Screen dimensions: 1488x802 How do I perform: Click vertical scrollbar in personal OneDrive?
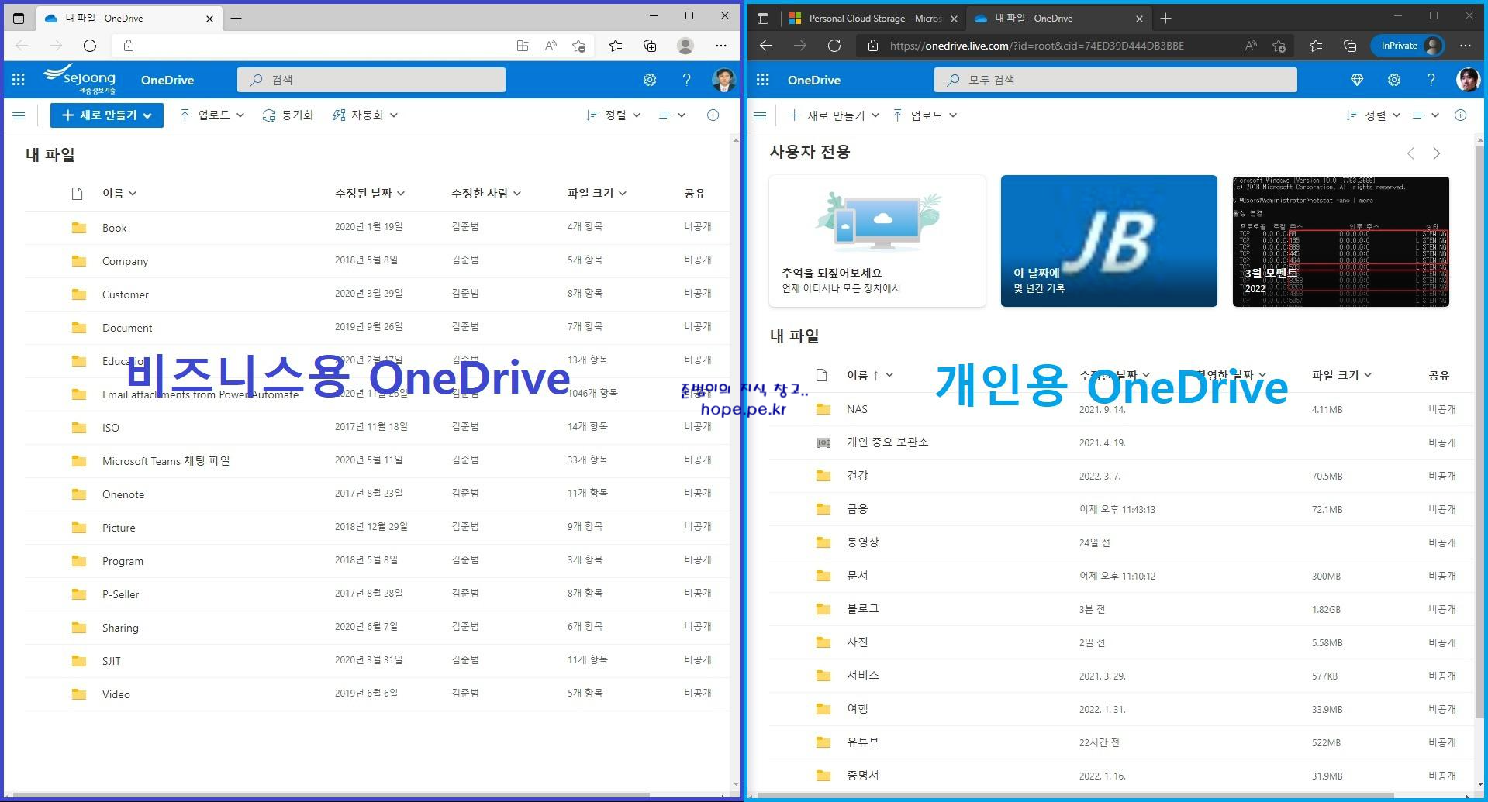coord(1479,434)
